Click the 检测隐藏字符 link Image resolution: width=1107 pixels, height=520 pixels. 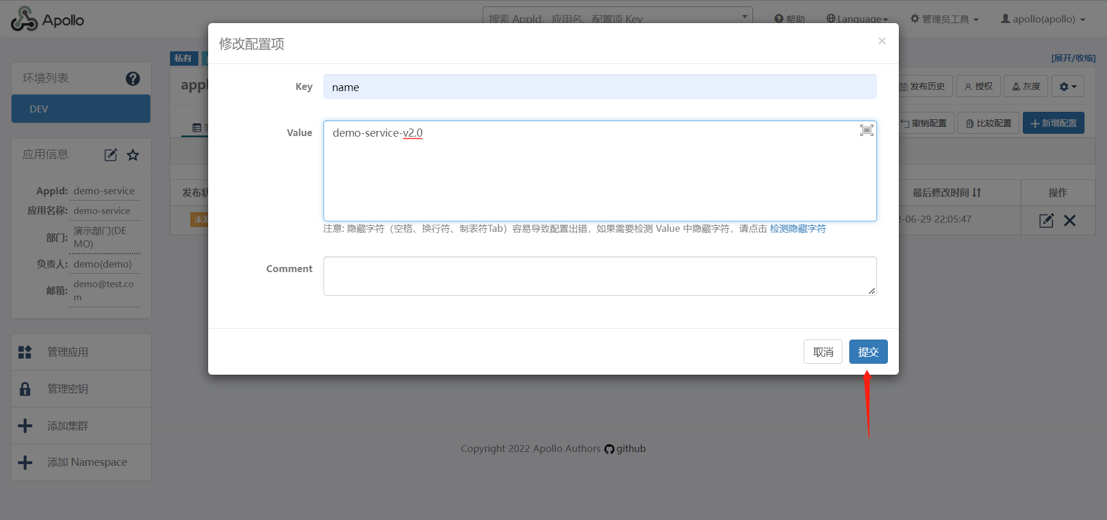pos(797,229)
